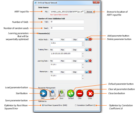Click scroll up arrow in Momentum list
The height and width of the screenshot is (113, 140).
(83, 76)
